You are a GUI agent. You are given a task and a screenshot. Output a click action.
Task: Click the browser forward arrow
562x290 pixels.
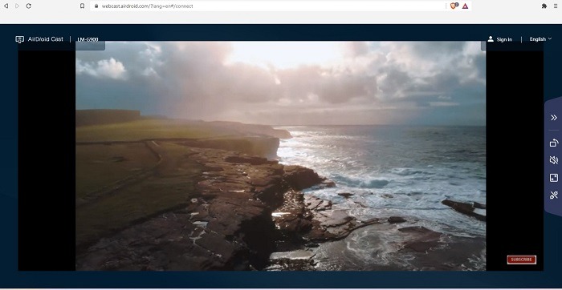[x=17, y=6]
